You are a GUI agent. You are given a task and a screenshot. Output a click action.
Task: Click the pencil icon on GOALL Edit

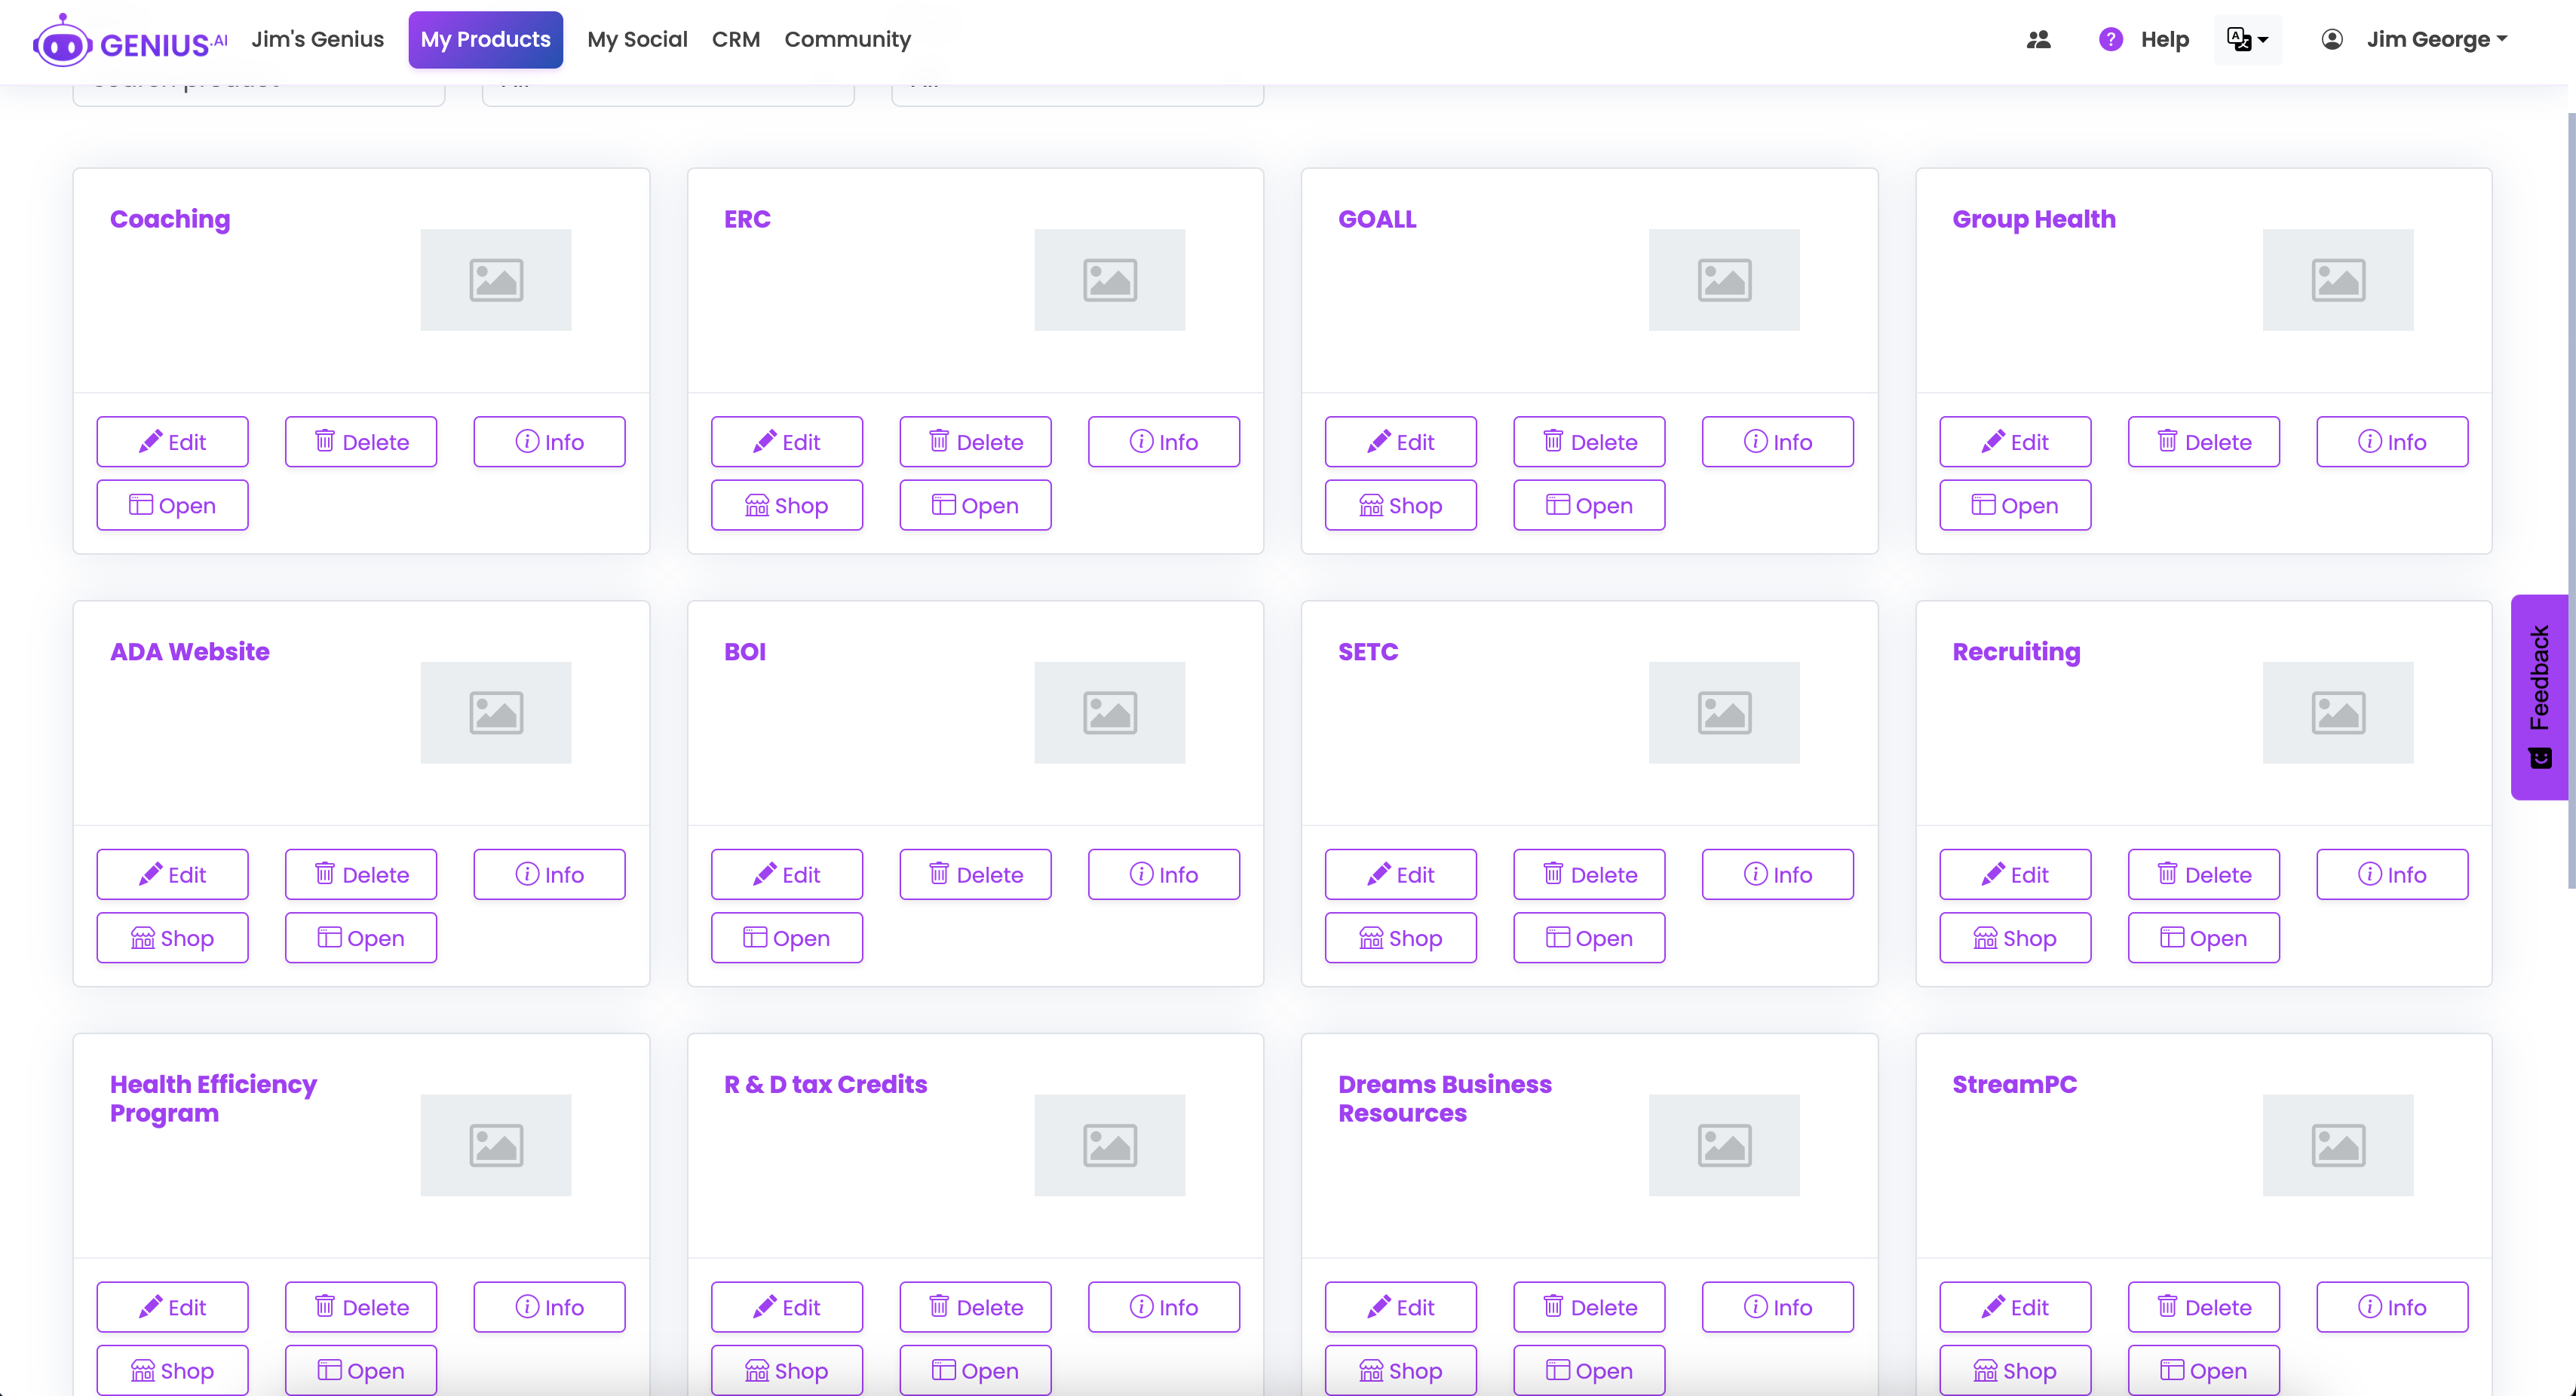click(1379, 442)
